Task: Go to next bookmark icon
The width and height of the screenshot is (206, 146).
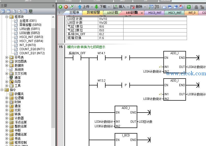Action: click(x=176, y=7)
